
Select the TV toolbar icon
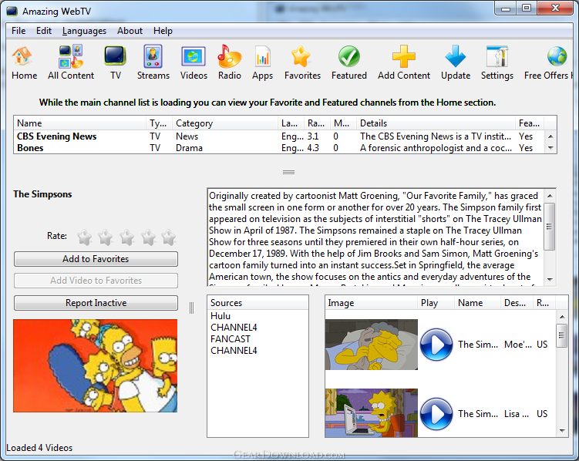point(115,56)
